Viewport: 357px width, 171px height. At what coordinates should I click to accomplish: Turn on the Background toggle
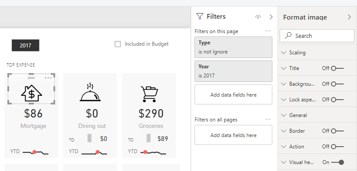pos(337,84)
